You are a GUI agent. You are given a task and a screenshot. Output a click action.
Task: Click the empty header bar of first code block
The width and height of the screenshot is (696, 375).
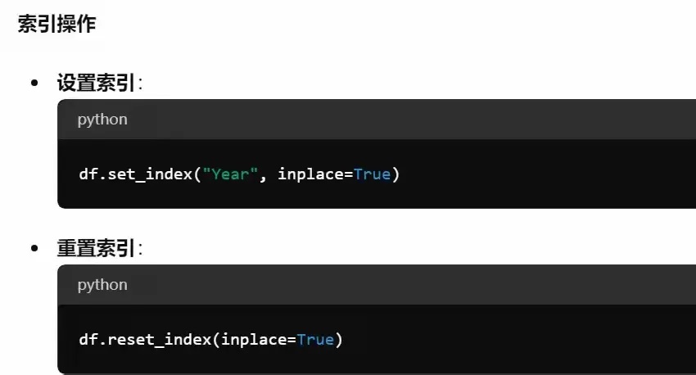tap(409, 120)
